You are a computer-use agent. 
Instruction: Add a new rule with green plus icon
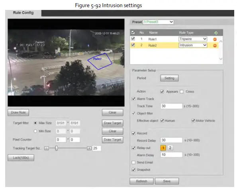click(x=216, y=33)
